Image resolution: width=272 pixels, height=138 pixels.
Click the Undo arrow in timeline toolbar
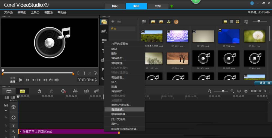tap(39, 91)
